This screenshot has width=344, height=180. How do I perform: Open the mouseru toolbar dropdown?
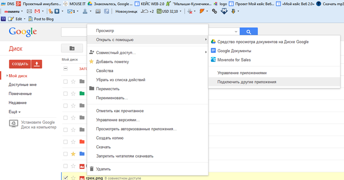pos(22,11)
